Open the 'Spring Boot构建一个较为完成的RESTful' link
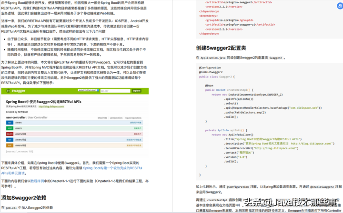Screen dimensions: 343x213 (112, 168)
